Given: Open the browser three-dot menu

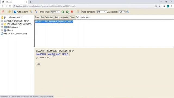Looking at the screenshot, I should 172,6.
